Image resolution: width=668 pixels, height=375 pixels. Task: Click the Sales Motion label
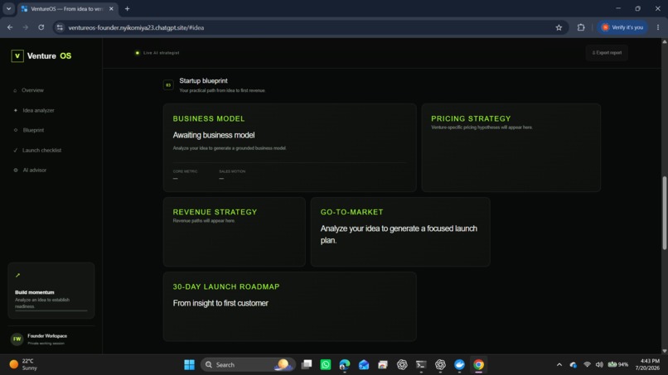tap(232, 171)
